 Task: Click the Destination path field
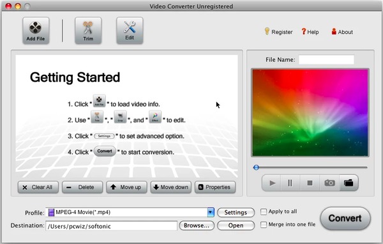click(111, 226)
